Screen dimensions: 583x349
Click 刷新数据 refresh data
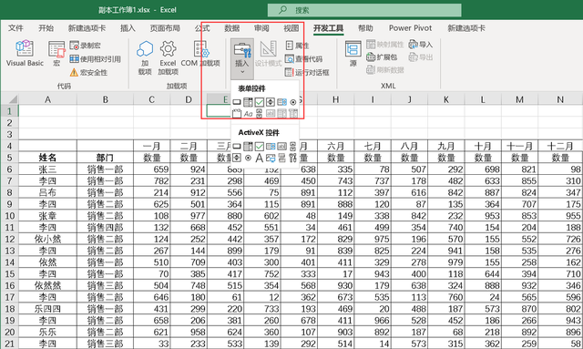point(384,69)
